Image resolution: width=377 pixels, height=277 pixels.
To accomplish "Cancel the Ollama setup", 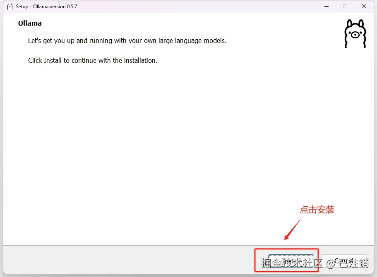I will 344,261.
